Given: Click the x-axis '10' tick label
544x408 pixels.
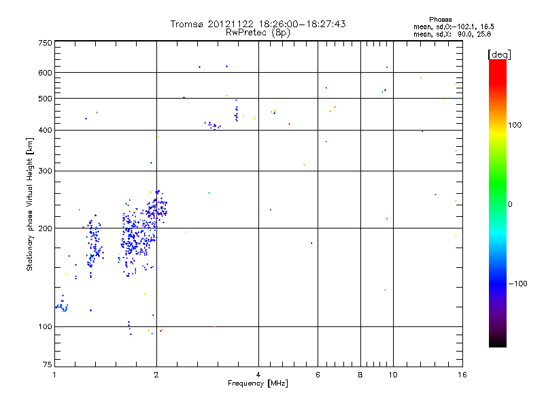Looking at the screenshot, I should coord(393,375).
